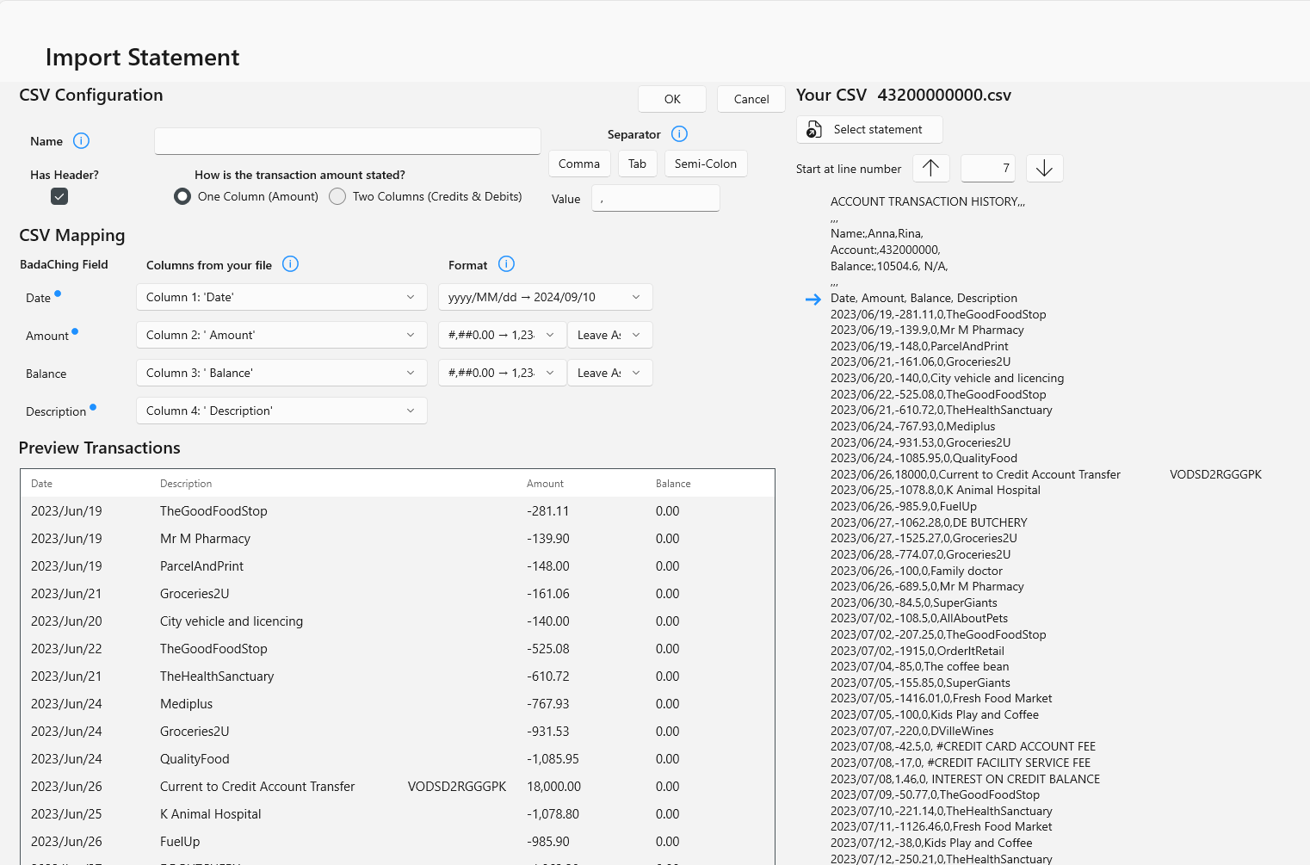
Task: Click the Name input field
Action: pyautogui.click(x=348, y=141)
